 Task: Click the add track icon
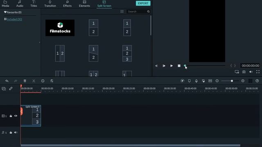(x=4, y=89)
